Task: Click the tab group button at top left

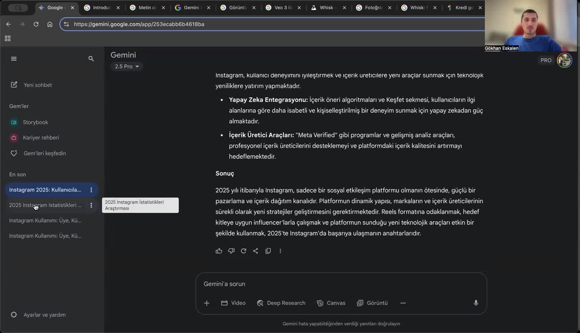Action: [18, 8]
